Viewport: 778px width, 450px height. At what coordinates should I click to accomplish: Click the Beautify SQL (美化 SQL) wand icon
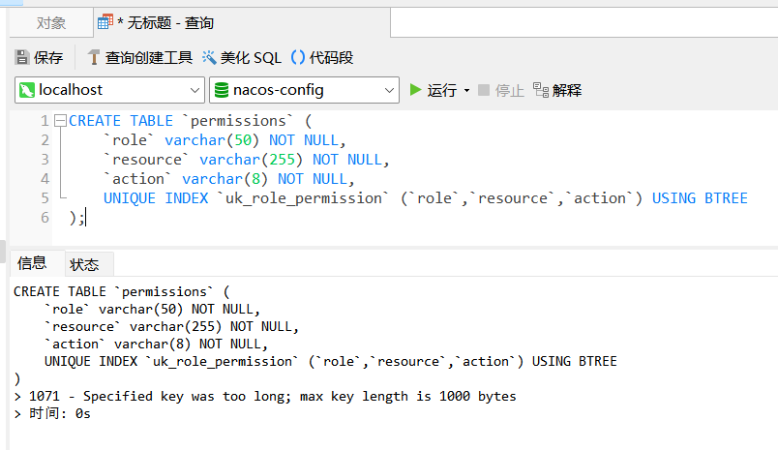tap(209, 57)
